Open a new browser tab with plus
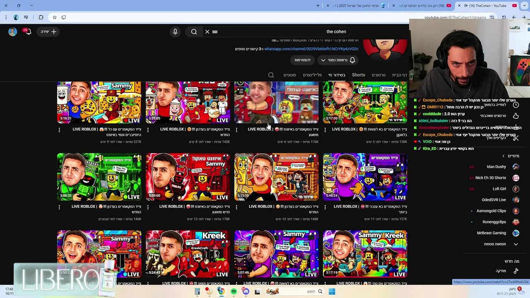Screen dimensions: 530x298 [x=318, y=6]
